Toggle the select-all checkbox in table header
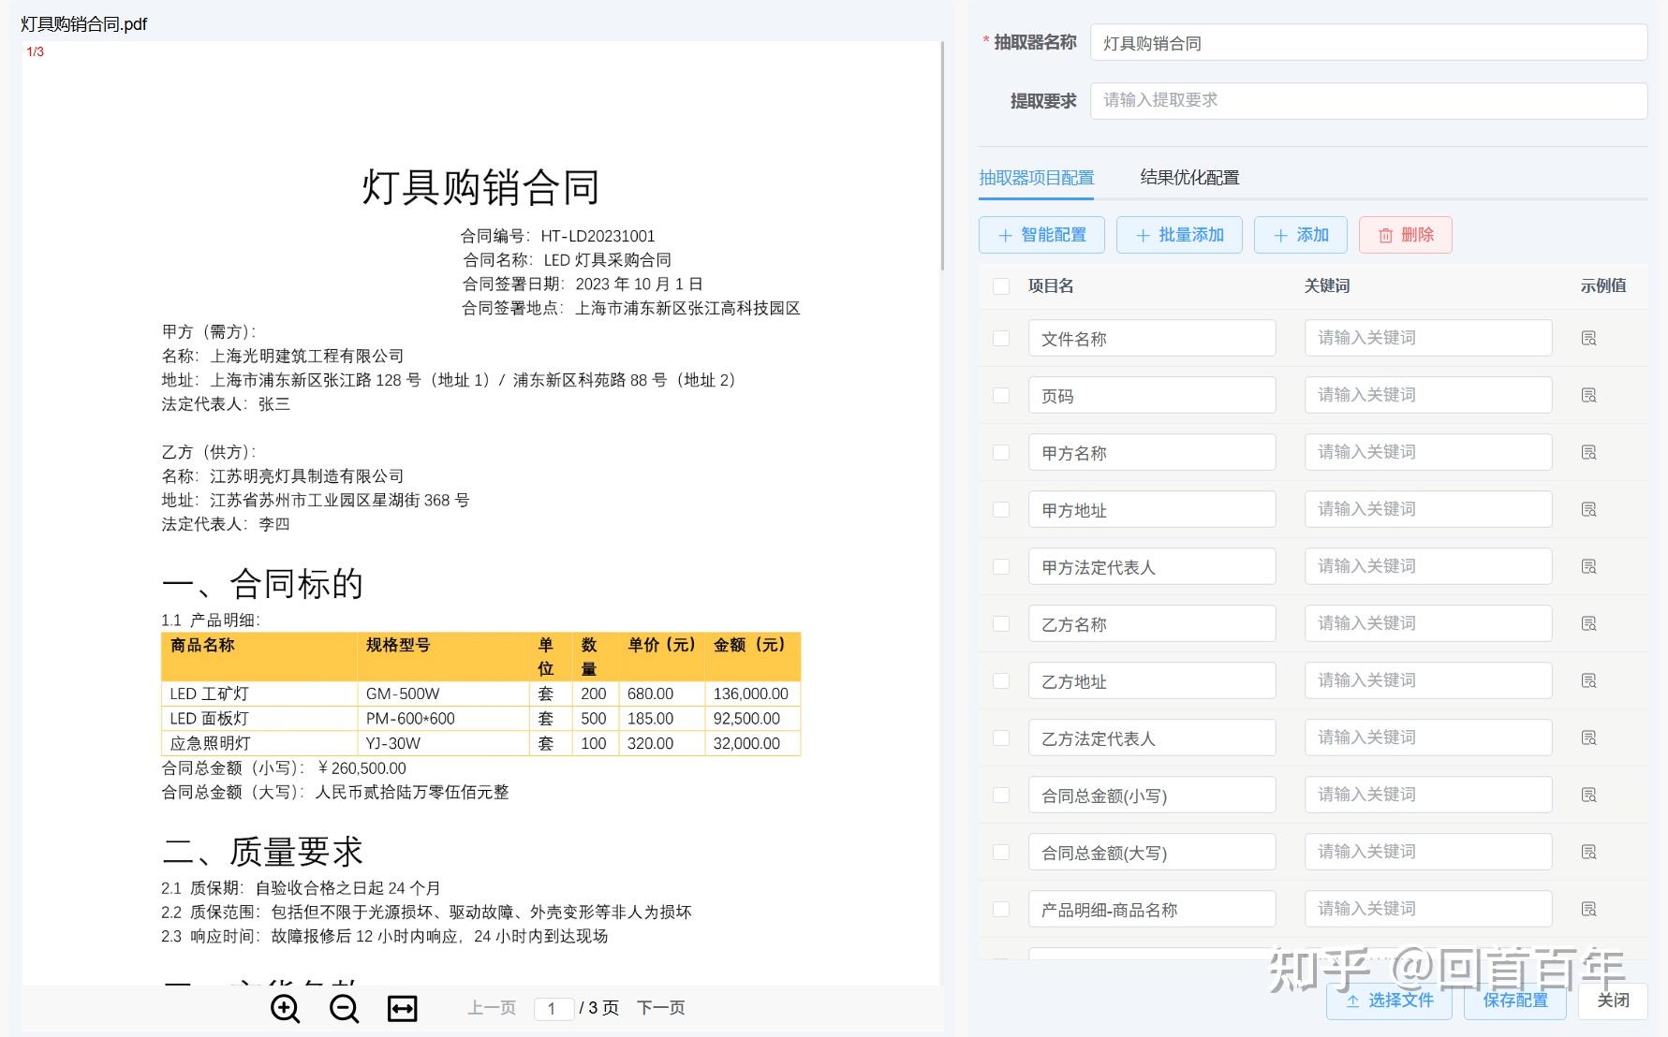 [x=1000, y=286]
